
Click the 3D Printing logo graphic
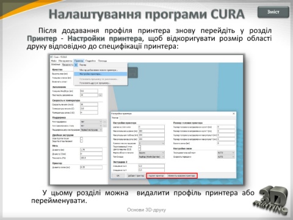[270, 200]
